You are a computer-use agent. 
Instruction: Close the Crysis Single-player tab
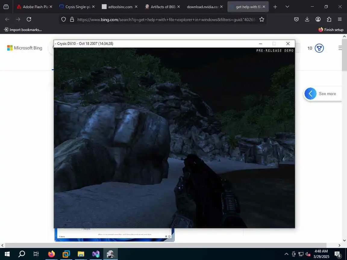(93, 7)
